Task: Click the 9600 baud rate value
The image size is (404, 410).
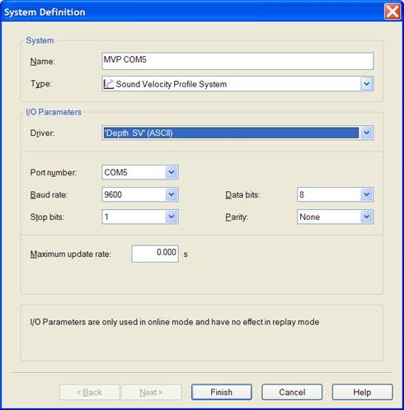Action: (113, 194)
